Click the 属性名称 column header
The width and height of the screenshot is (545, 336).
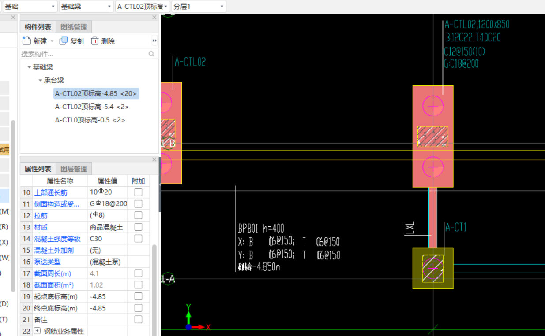[60, 181]
